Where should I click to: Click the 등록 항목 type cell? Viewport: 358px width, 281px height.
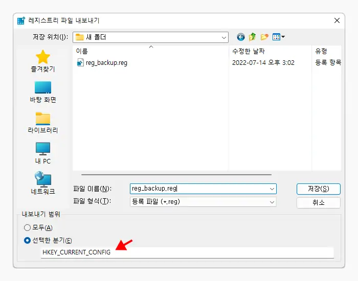pyautogui.click(x=328, y=63)
